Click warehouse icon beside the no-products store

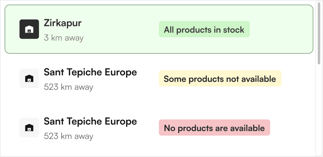point(29,127)
